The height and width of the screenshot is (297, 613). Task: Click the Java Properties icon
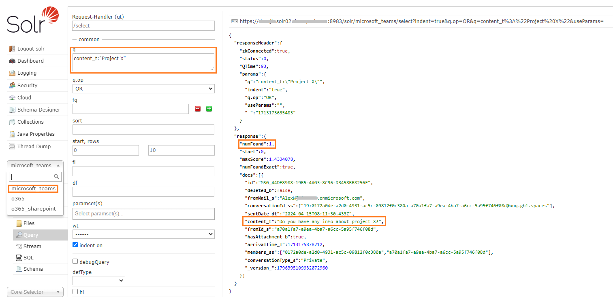point(12,134)
